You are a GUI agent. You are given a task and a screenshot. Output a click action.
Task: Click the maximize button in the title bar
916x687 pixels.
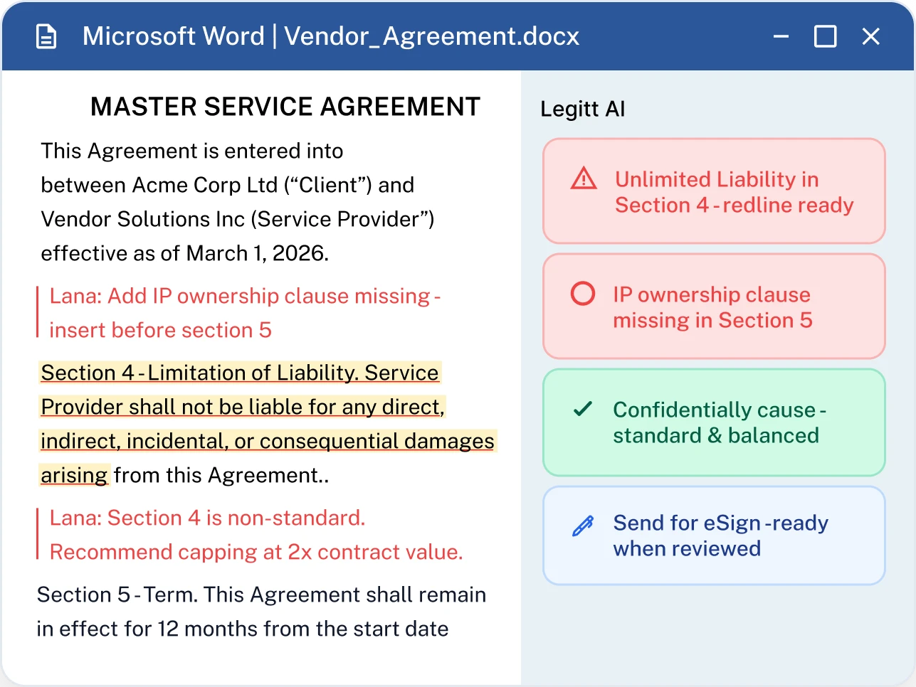pos(825,36)
